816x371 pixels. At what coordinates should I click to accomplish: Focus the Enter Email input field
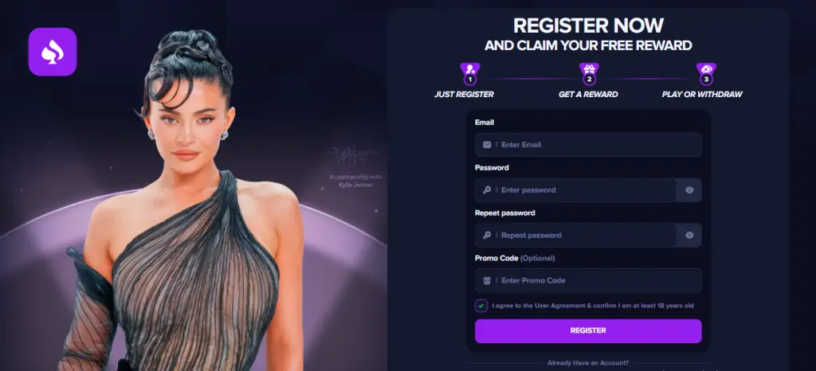(x=588, y=144)
